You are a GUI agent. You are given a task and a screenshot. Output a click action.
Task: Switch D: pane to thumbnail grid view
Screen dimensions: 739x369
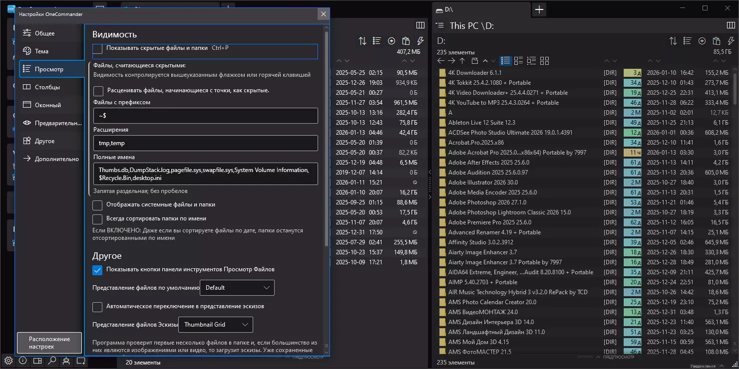coord(544,61)
